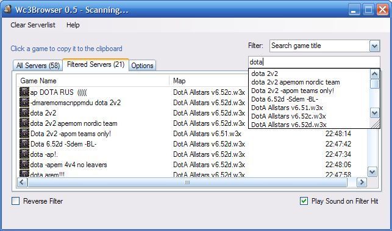This screenshot has width=392, height=231.
Task: Close the Wc3Browser window
Action: click(382, 10)
